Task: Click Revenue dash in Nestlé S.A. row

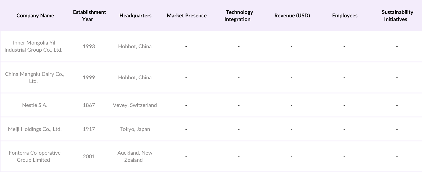Action: (x=291, y=105)
